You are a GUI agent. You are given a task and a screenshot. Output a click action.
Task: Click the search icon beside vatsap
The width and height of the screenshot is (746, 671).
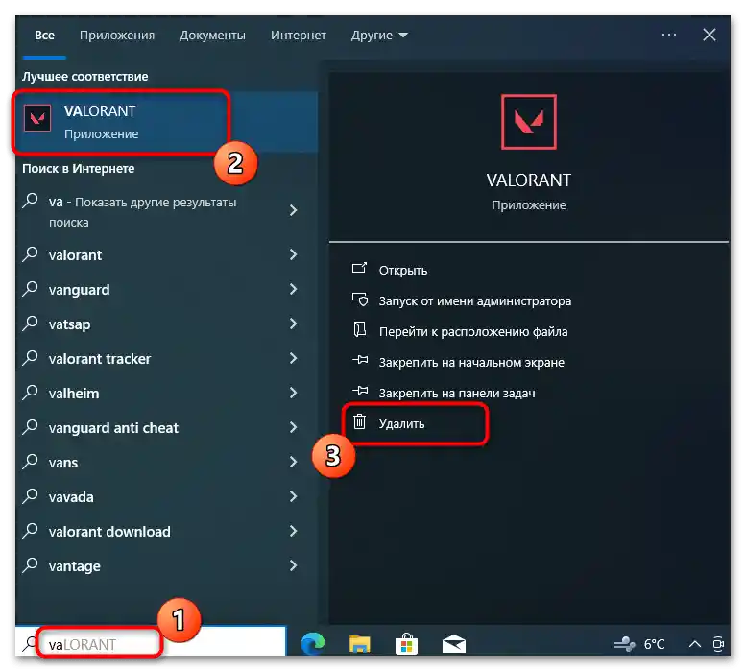30,323
